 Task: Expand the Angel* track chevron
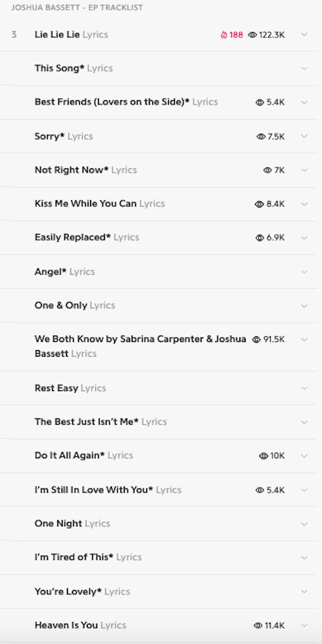pos(304,272)
